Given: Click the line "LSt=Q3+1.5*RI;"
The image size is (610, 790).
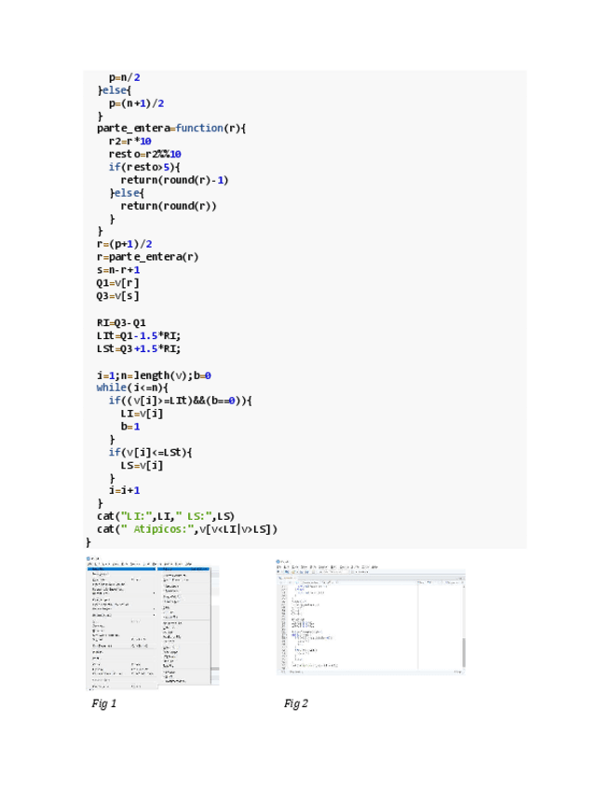Looking at the screenshot, I should 138,348.
